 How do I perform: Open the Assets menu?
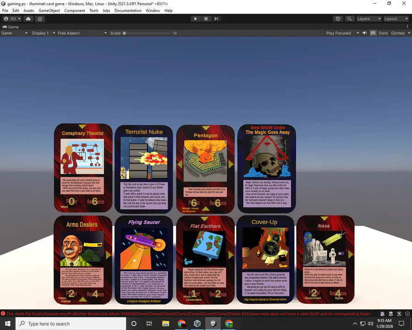tap(29, 11)
